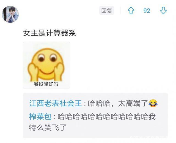Click the sticker caption 爷投降好吗
The width and height of the screenshot is (176, 143).
46,84
